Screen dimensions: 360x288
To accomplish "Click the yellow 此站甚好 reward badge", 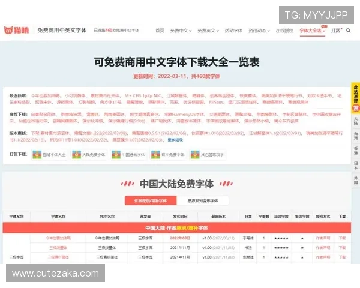I will click(x=356, y=98).
